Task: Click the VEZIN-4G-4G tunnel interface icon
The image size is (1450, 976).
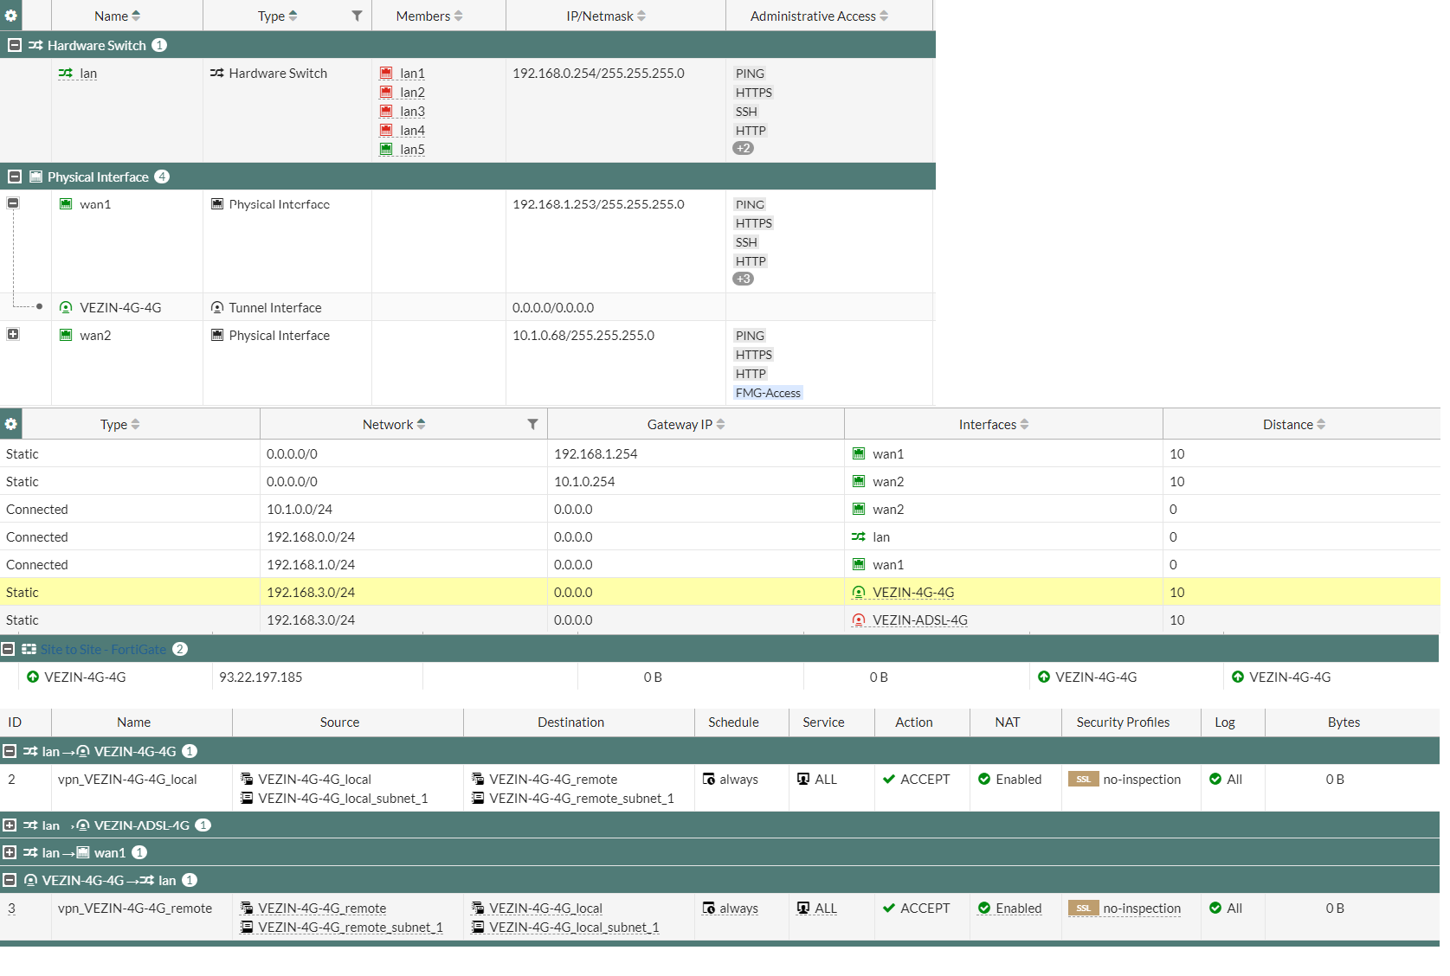Action: (66, 308)
